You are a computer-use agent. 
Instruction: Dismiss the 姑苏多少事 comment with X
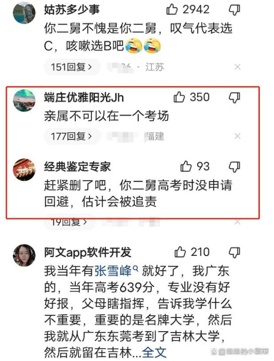(237, 67)
